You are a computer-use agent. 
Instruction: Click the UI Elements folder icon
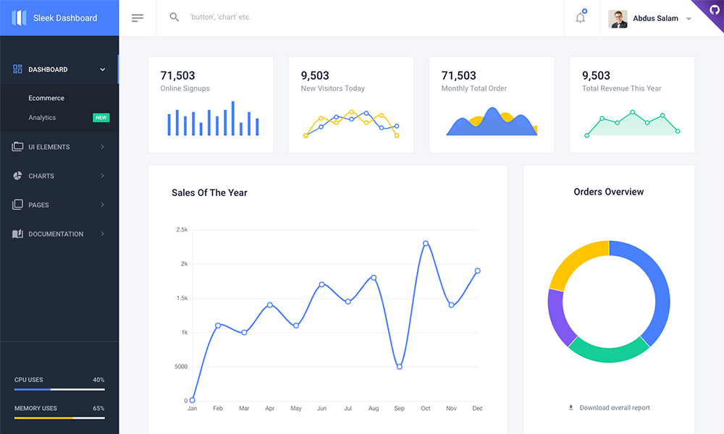pyautogui.click(x=18, y=147)
